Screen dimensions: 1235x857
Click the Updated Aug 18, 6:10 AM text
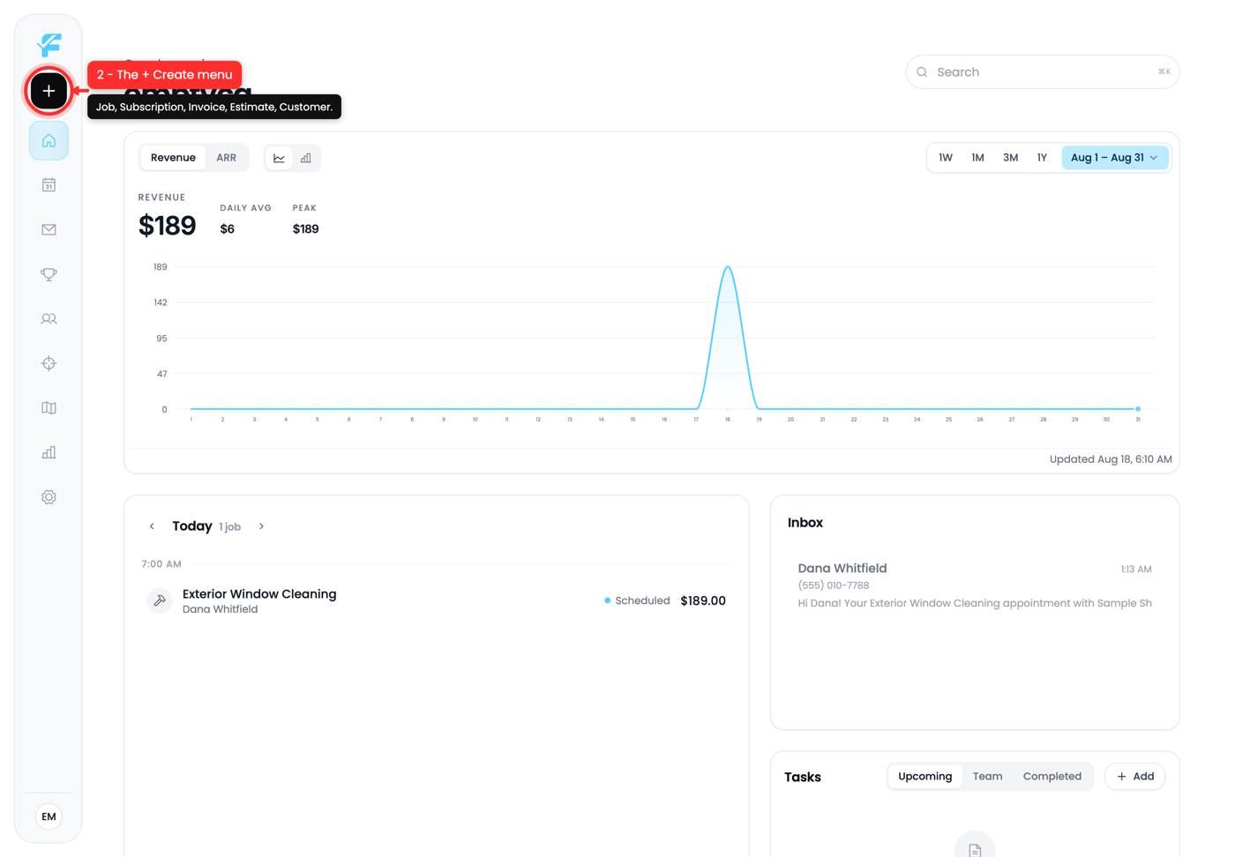click(1111, 459)
